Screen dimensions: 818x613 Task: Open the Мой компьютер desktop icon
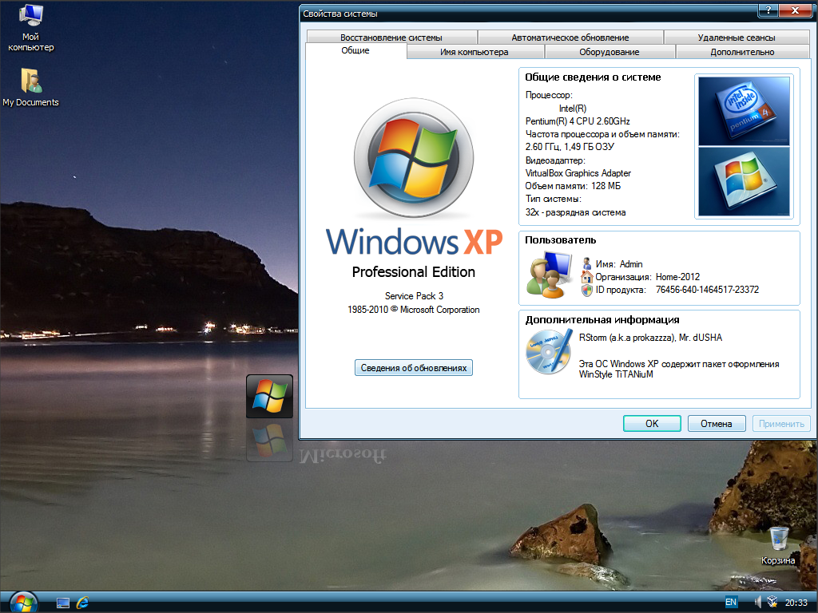pos(31,27)
